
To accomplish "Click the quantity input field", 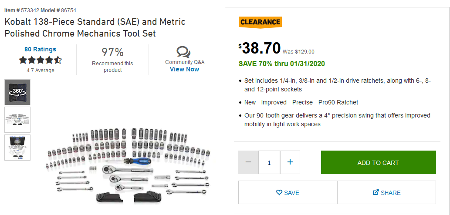I will click(x=269, y=162).
